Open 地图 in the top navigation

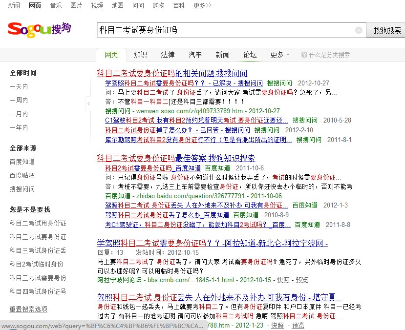[x=117, y=5]
